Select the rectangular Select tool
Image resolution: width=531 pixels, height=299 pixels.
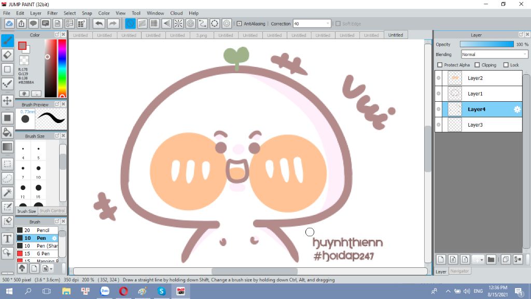coord(7,164)
